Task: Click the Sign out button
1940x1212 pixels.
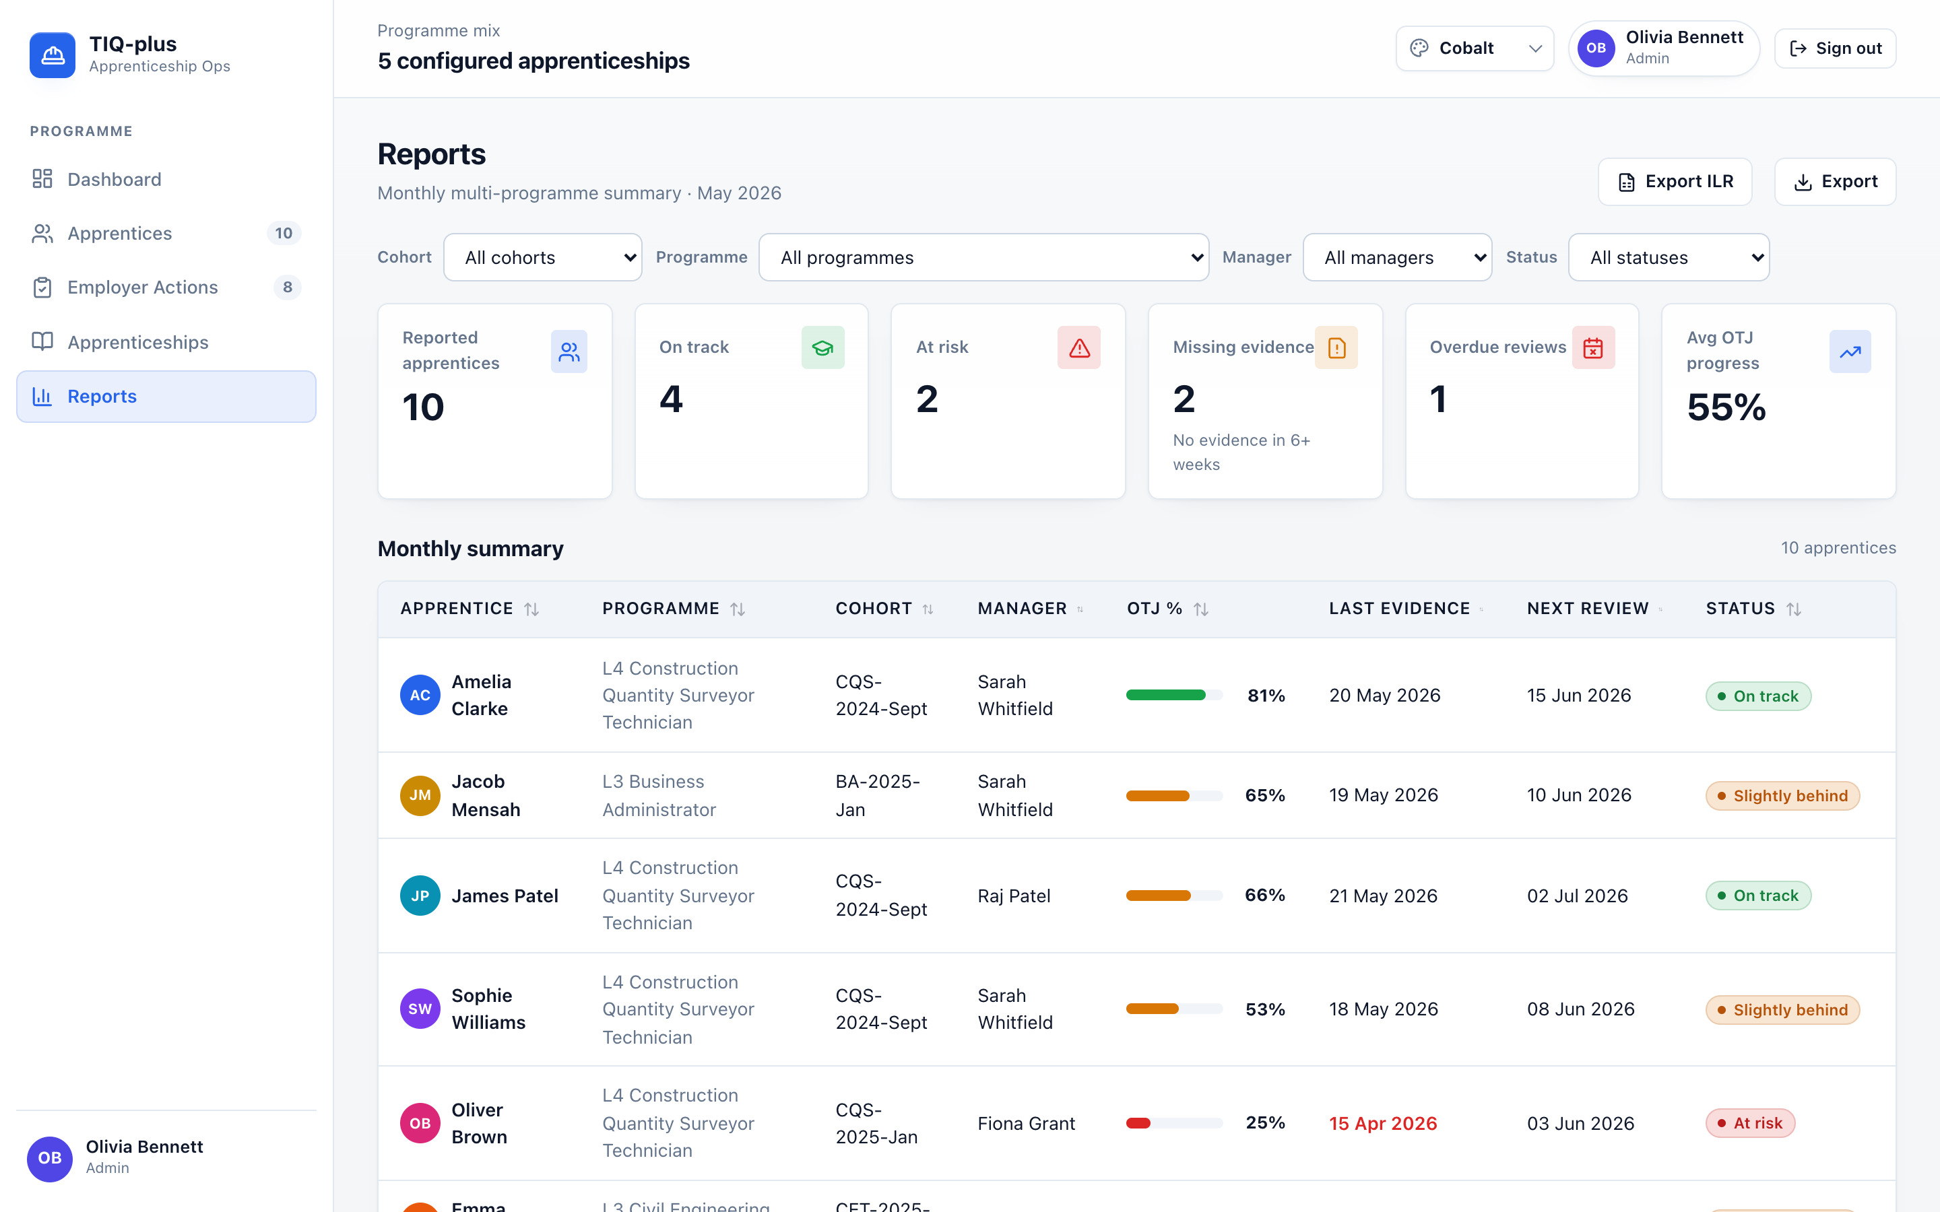Action: click(x=1835, y=48)
